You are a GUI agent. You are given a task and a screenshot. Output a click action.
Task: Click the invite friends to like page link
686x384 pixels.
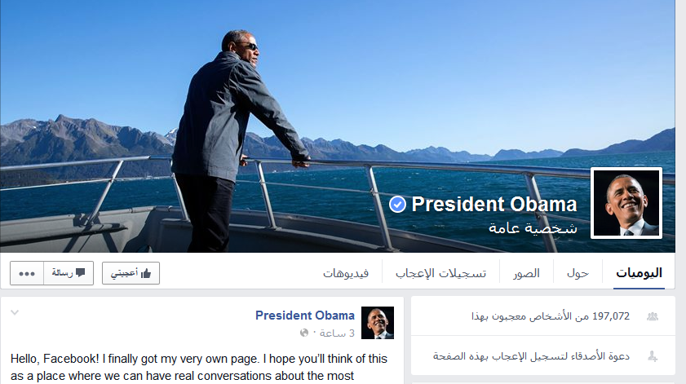click(x=531, y=356)
